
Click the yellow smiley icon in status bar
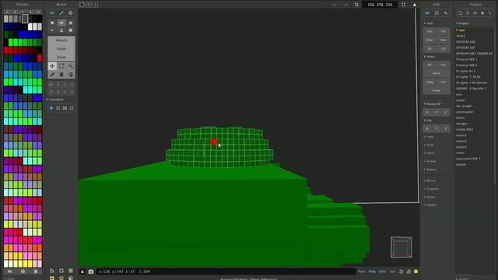tap(416, 271)
